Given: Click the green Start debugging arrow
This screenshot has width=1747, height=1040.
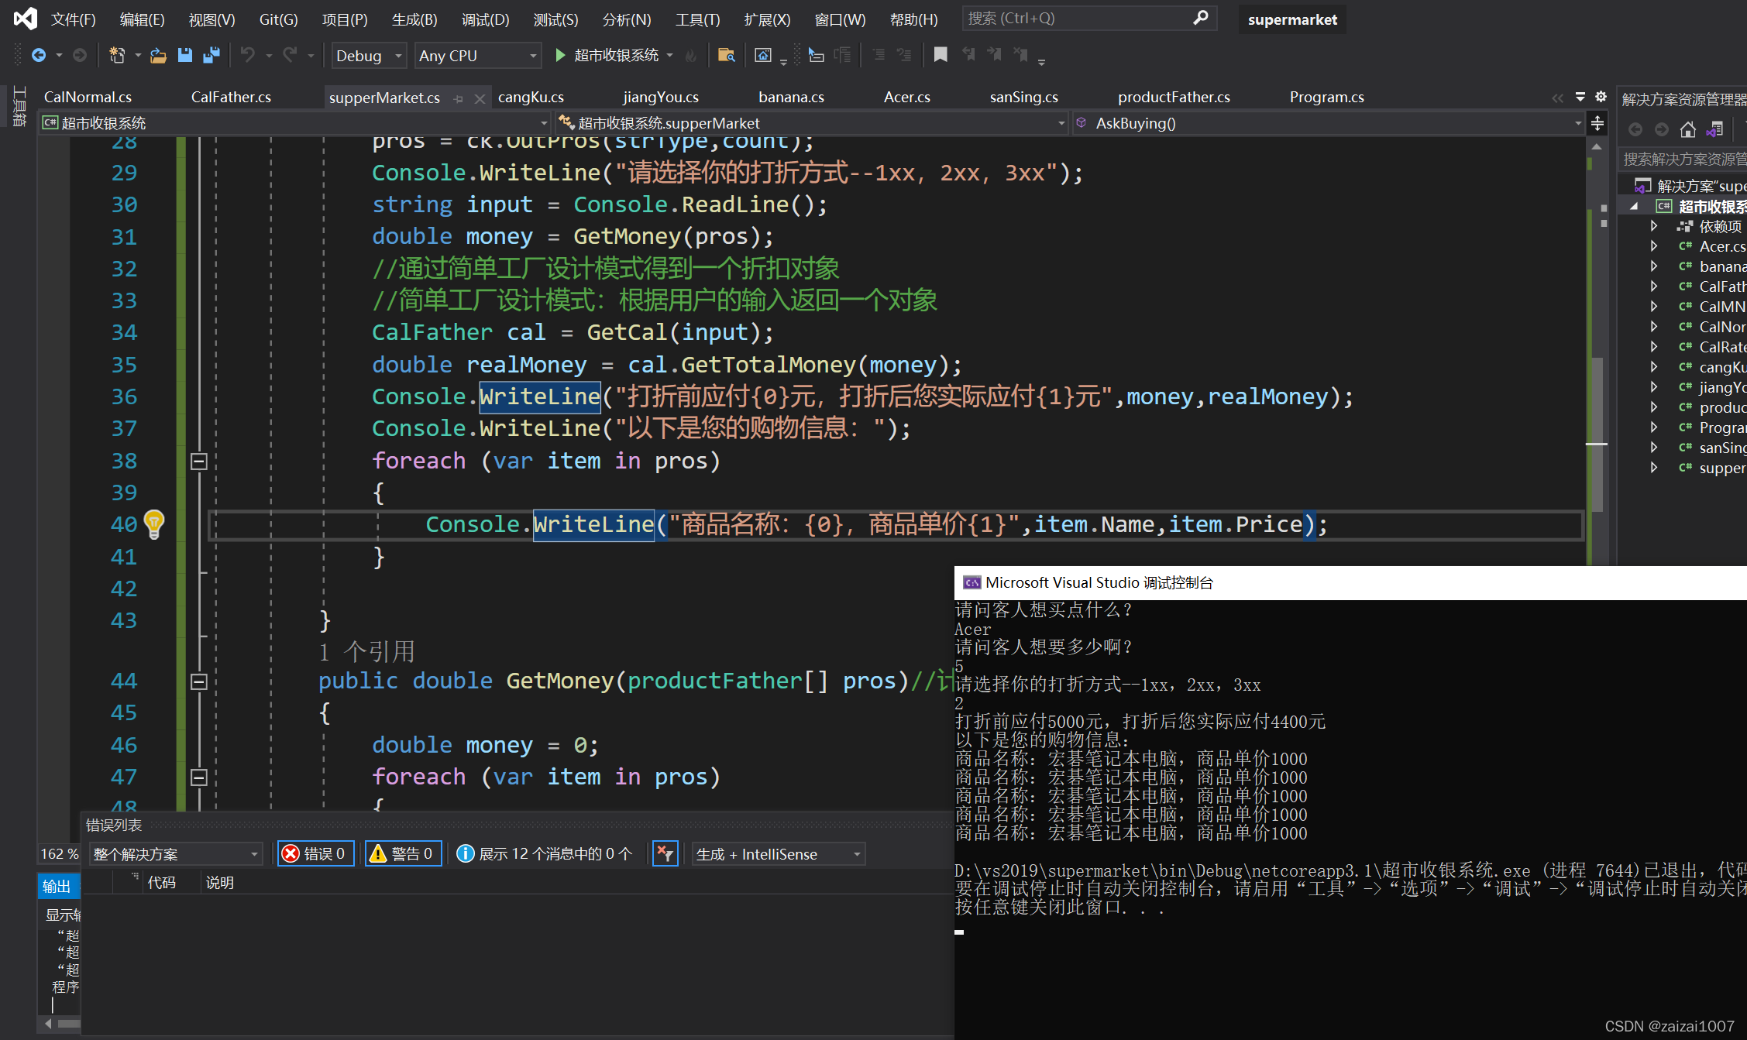Looking at the screenshot, I should coord(560,55).
